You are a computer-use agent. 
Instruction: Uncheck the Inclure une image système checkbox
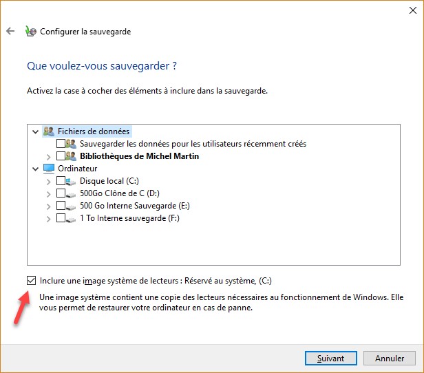[x=31, y=281]
